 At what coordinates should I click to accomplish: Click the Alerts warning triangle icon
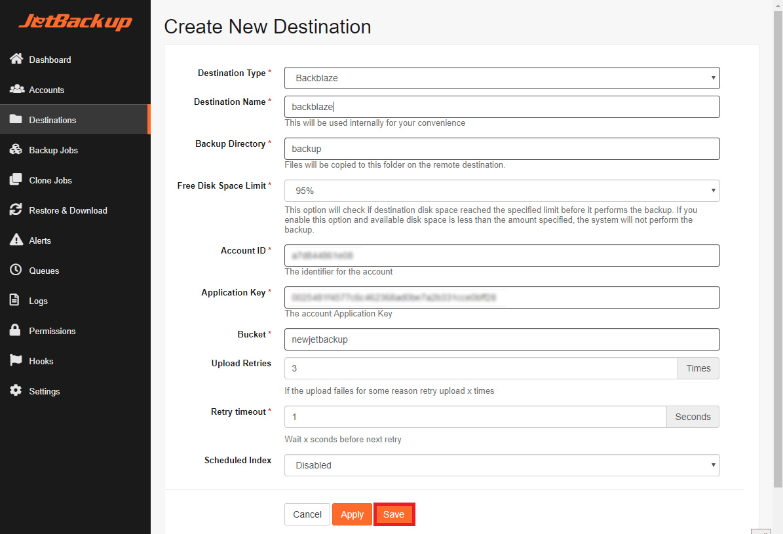pos(16,240)
